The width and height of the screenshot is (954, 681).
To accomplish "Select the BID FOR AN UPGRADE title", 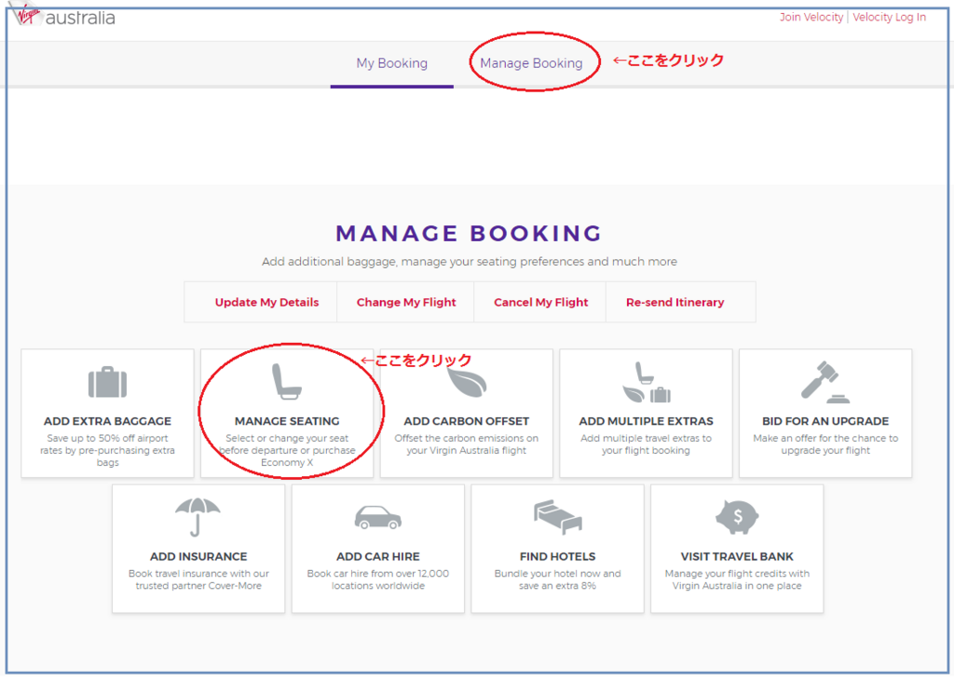I will pyautogui.click(x=825, y=421).
